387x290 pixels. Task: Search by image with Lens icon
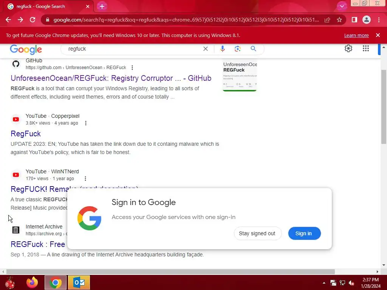pyautogui.click(x=237, y=49)
